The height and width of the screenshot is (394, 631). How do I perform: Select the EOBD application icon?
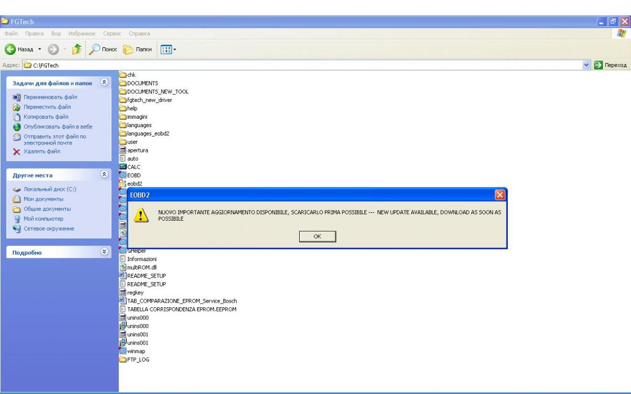click(123, 175)
